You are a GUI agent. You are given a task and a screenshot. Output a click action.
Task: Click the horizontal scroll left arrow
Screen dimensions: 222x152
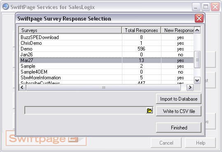22,88
